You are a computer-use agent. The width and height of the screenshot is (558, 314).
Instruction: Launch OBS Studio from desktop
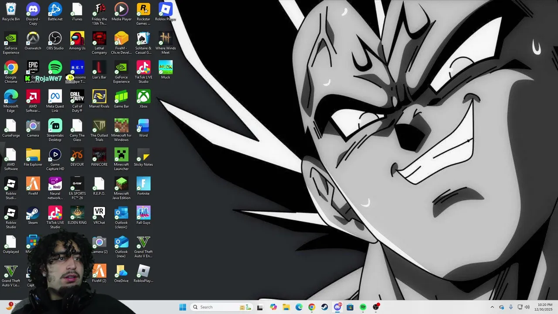coord(55,41)
